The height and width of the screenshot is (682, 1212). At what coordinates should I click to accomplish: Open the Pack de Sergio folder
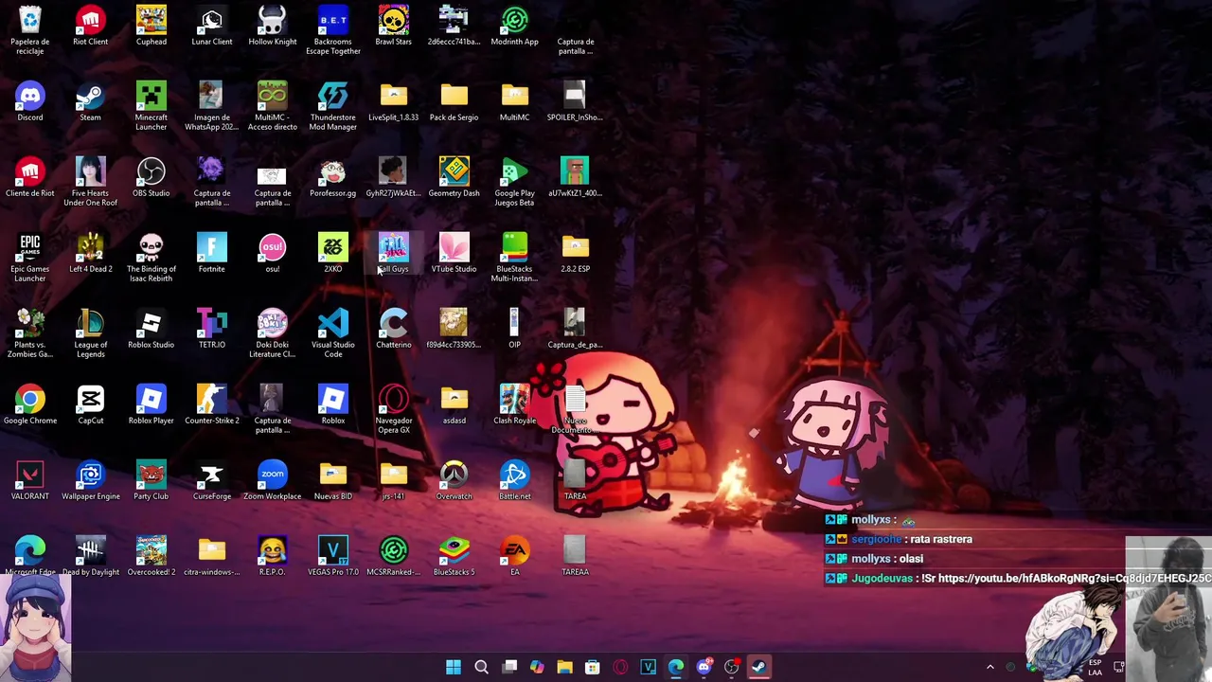pos(454,101)
